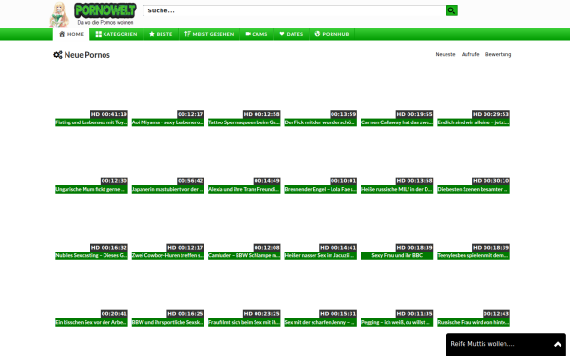Screen dimensions: 570x356
Task: Click the gears icon beside the section heading
Action: tap(57, 55)
